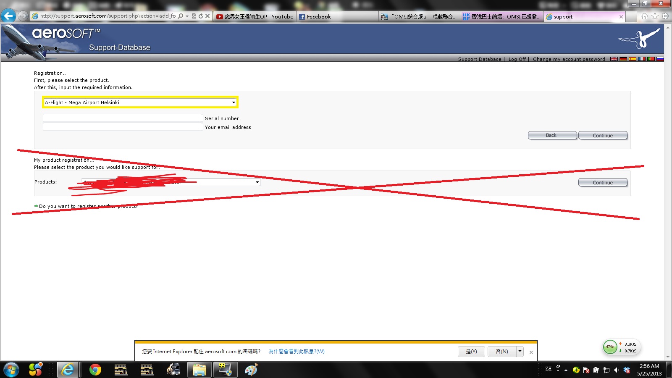The height and width of the screenshot is (378, 672).
Task: Click the page scrollbar down arrow
Action: click(668, 357)
